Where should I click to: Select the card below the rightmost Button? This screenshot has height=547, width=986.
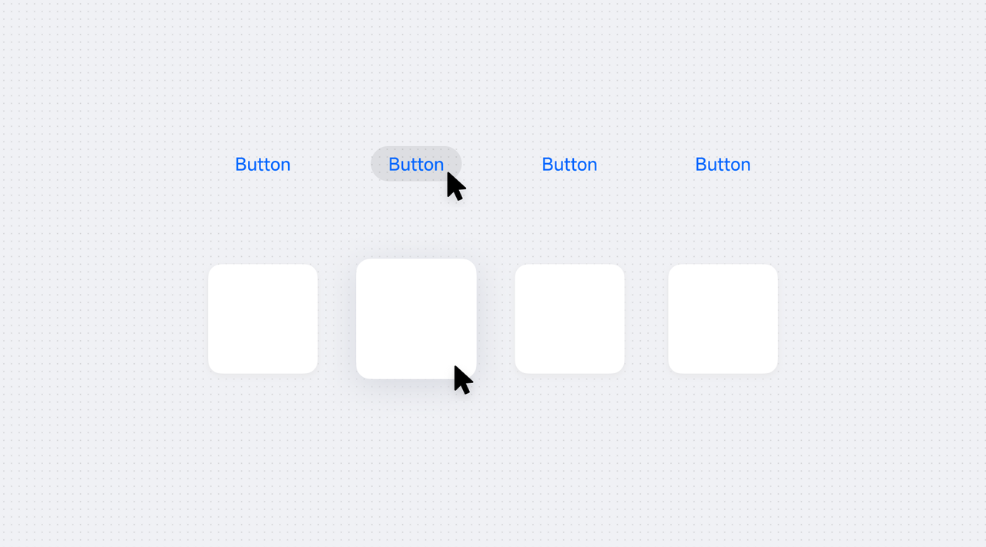723,319
